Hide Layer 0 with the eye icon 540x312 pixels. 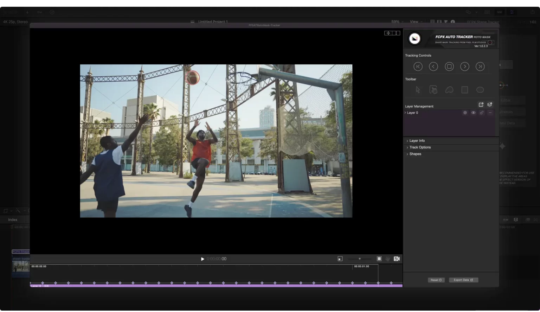click(x=474, y=113)
